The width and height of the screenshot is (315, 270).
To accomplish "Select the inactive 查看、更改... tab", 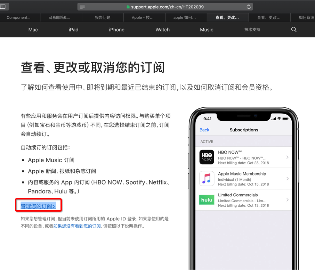I will [x=269, y=17].
